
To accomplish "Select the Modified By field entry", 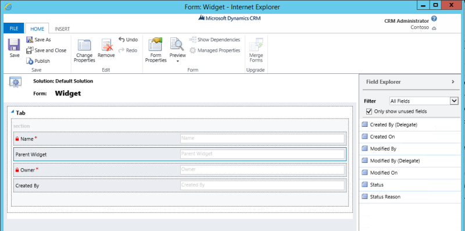I will click(383, 149).
